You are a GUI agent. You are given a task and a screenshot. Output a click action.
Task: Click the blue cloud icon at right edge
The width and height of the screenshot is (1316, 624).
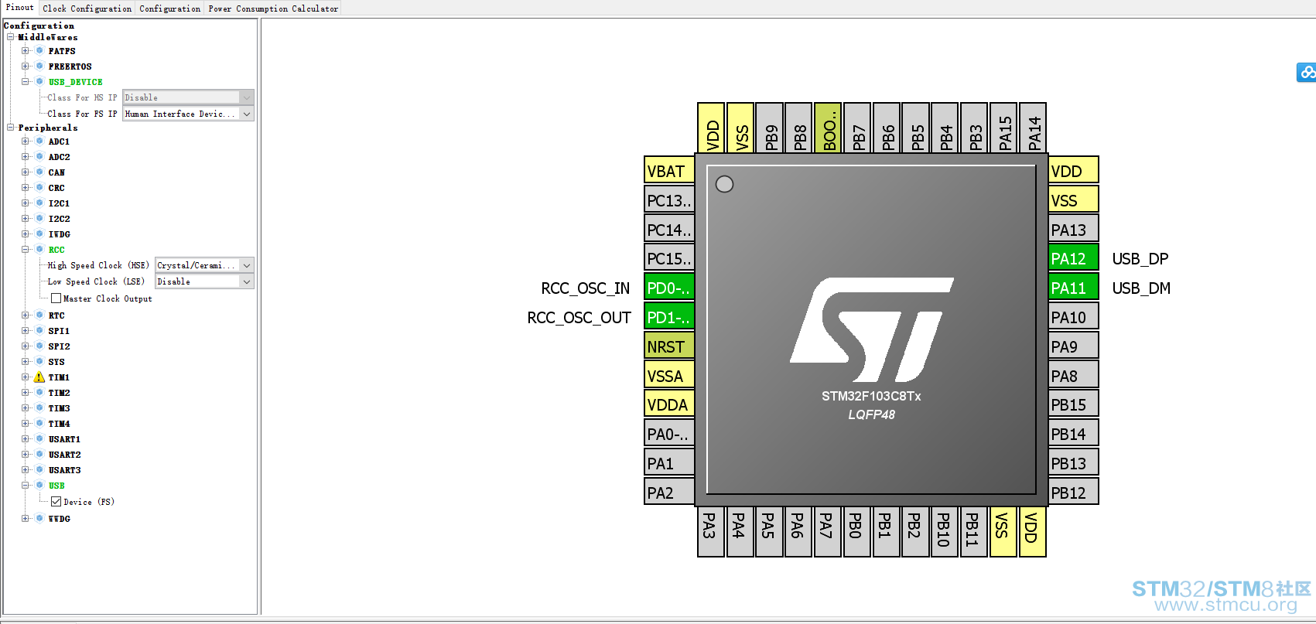pyautogui.click(x=1307, y=72)
